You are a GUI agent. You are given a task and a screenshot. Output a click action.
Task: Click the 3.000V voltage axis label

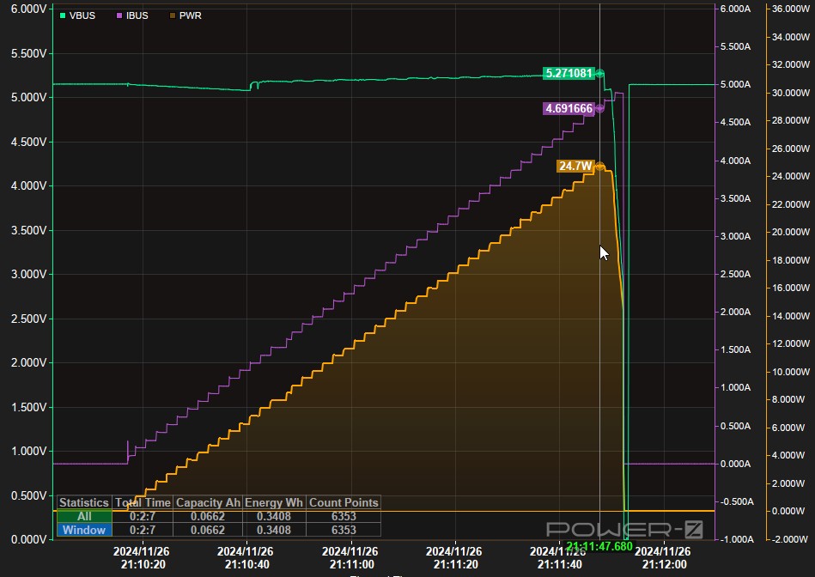[x=28, y=274]
